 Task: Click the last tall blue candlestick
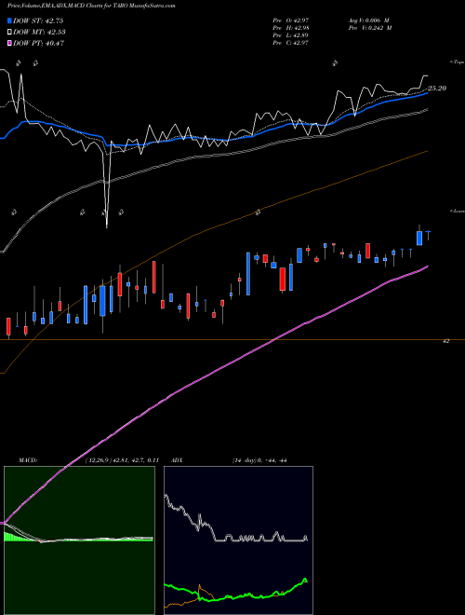click(419, 238)
